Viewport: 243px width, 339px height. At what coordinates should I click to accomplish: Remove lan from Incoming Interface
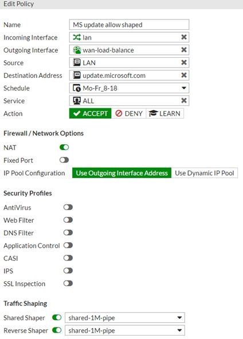tap(184, 37)
